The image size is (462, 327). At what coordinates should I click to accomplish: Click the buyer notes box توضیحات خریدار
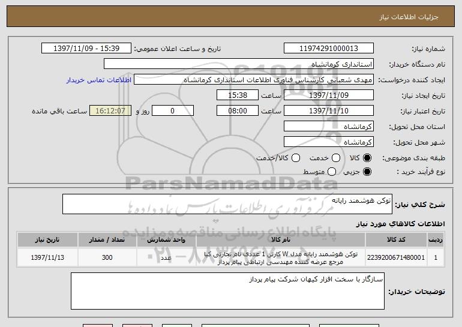[227, 291]
